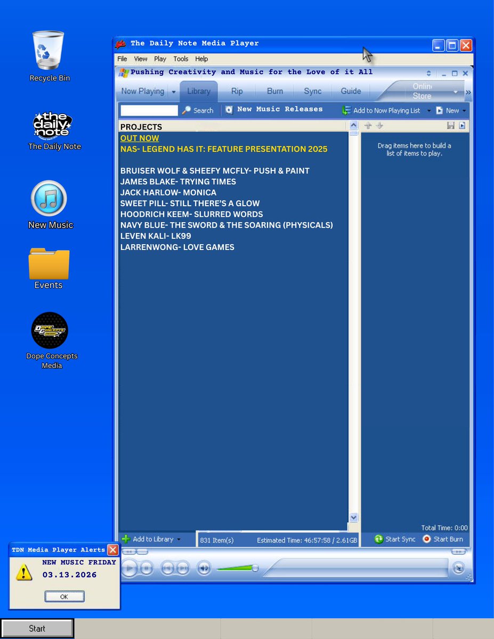Viewport: 494px width, 639px height.
Task: Click the library scrollbar down arrow
Action: click(x=353, y=517)
